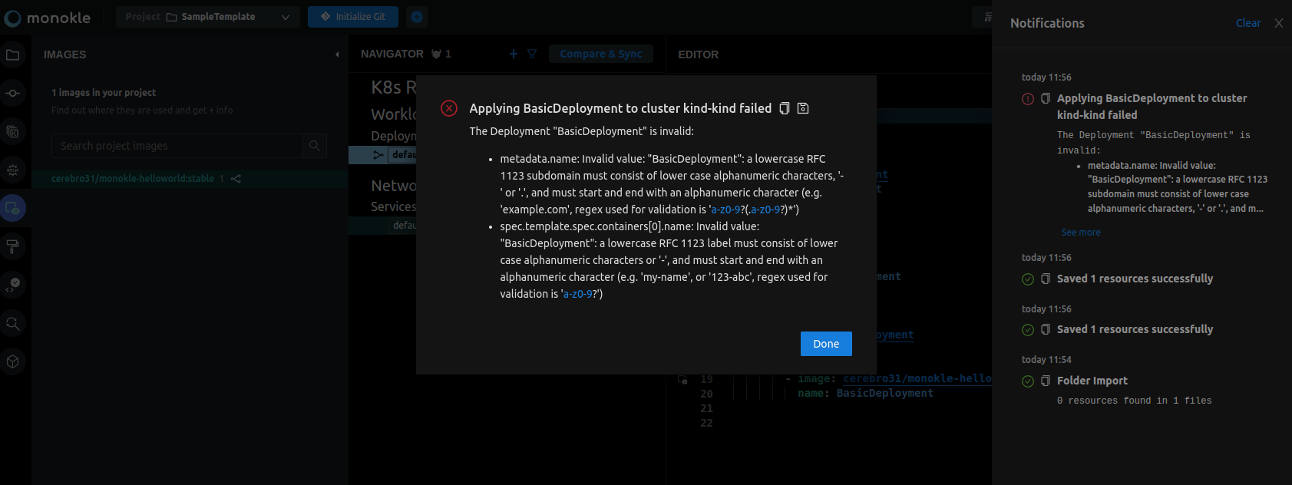
Task: Click the EDITOR panel title
Action: (699, 54)
